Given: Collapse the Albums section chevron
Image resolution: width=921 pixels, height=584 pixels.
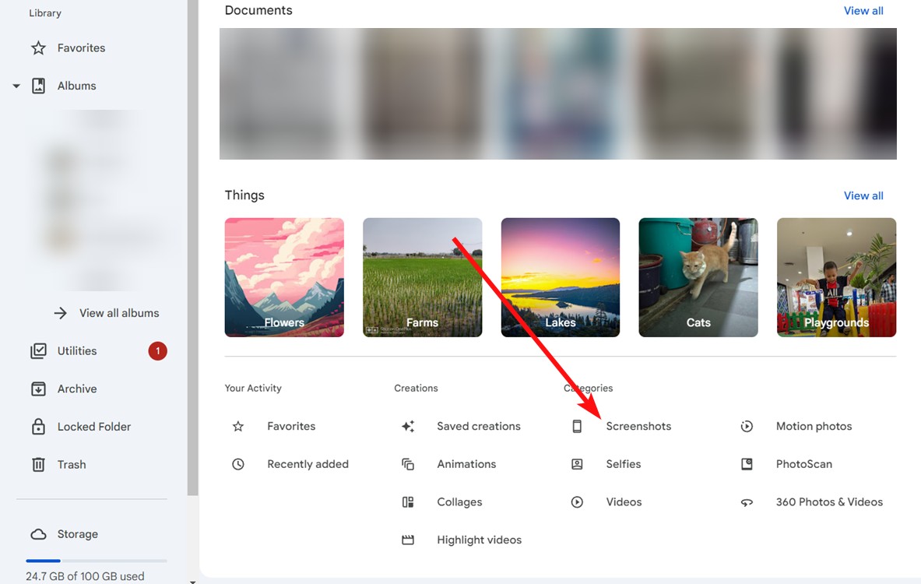Looking at the screenshot, I should 16,86.
